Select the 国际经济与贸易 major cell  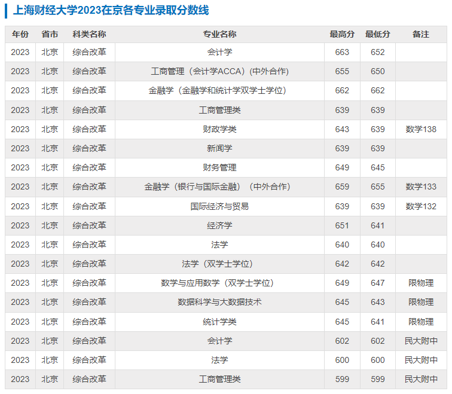coord(219,206)
